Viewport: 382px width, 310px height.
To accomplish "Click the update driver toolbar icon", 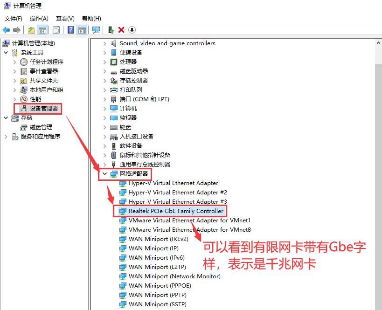I will pyautogui.click(x=112, y=30).
